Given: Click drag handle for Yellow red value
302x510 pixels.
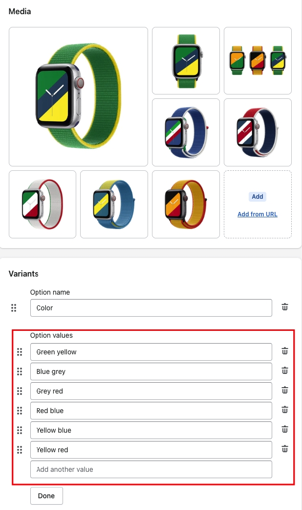Looking at the screenshot, I should coord(20,450).
